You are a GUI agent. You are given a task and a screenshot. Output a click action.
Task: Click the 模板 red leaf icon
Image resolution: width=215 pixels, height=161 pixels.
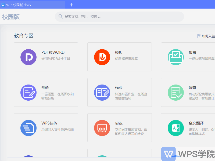[x=102, y=57]
